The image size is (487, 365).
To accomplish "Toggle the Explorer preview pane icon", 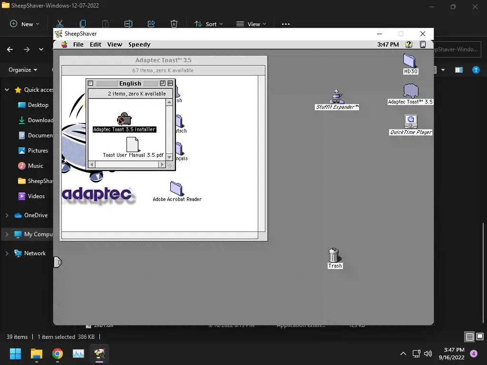I will [459, 70].
